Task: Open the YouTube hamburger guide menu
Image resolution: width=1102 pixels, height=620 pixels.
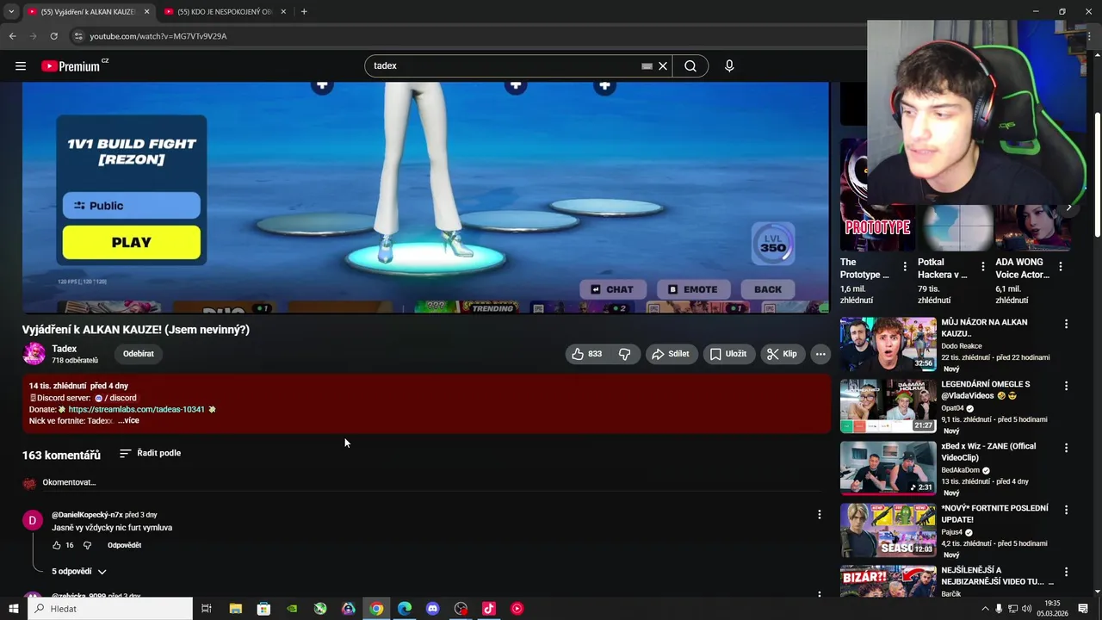Action: click(x=21, y=66)
